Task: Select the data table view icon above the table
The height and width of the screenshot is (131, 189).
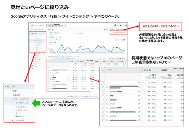Action: pos(117,58)
